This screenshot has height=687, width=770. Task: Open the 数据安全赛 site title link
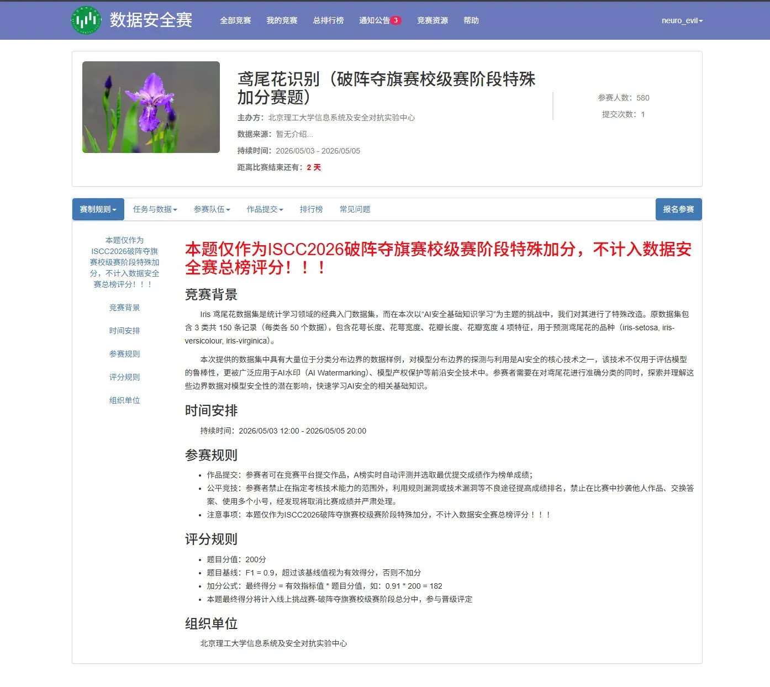(x=151, y=20)
